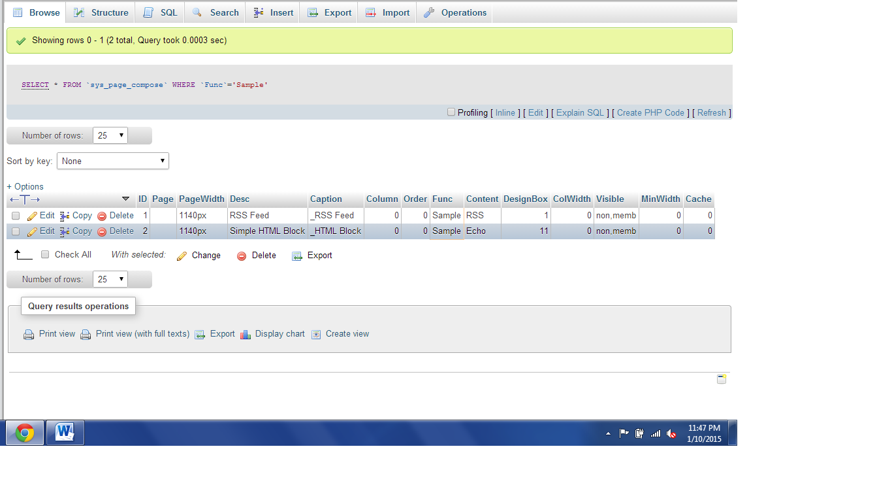892x502 pixels.
Task: Click the Refresh link
Action: (x=712, y=112)
